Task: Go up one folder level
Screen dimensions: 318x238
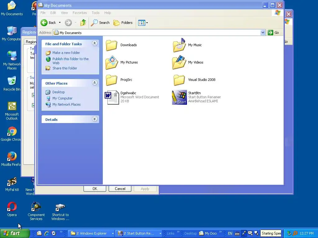Action: pos(83,23)
